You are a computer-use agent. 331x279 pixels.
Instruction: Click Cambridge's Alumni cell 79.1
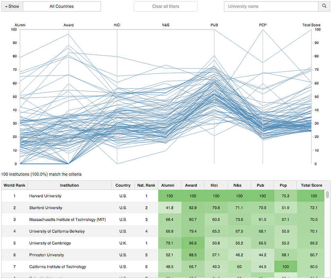pos(170,243)
